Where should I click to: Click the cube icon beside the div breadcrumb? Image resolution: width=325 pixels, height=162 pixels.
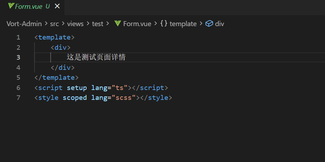pos(209,24)
